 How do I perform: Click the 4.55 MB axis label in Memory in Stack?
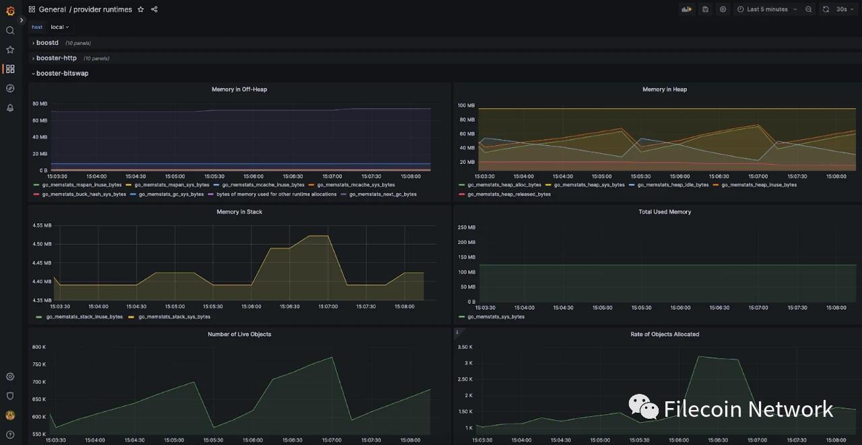click(41, 225)
